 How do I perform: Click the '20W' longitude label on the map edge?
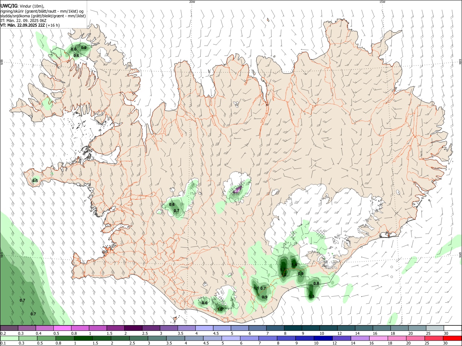click(x=192, y=2)
